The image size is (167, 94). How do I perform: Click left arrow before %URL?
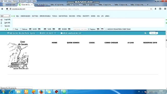(x=45, y=29)
